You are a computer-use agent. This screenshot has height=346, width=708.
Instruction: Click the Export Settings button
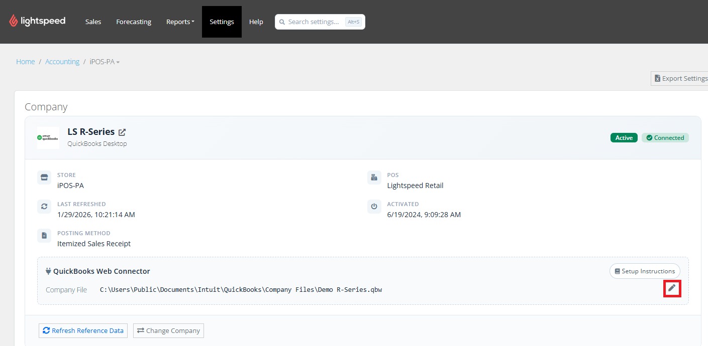680,78
